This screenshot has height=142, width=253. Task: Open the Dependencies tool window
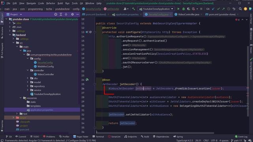pos(161,136)
